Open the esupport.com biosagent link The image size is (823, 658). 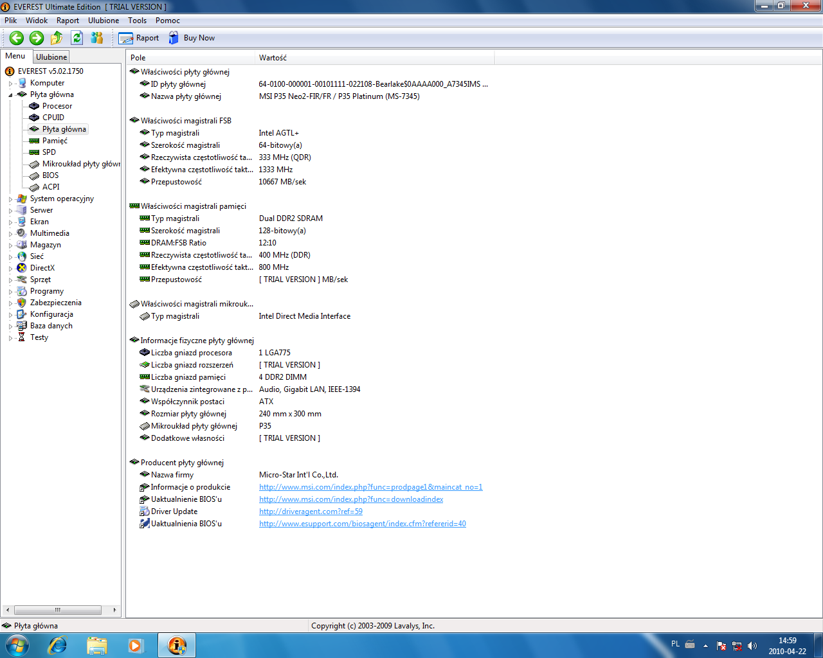[363, 524]
